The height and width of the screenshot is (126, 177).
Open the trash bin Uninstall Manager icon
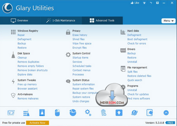click(104, 112)
